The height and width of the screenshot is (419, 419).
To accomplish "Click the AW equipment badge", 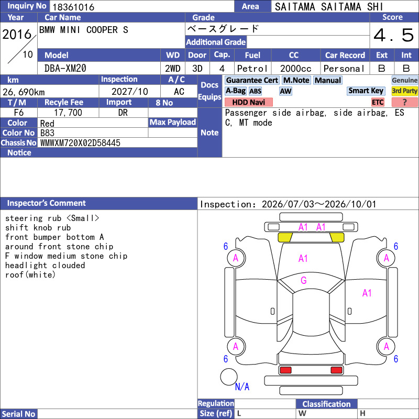I will click(285, 91).
